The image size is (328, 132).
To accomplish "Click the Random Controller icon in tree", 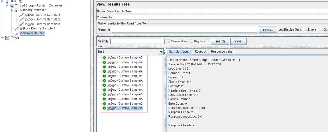I will (x=17, y=10).
